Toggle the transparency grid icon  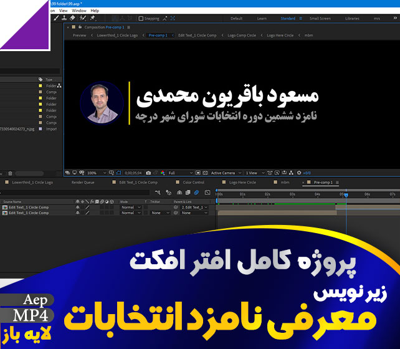point(205,173)
